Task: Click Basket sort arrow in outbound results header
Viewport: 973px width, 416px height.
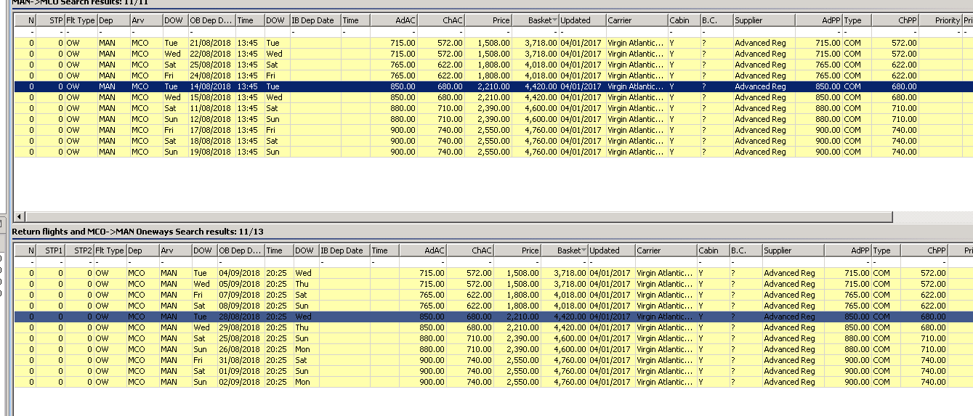Action: pyautogui.click(x=555, y=20)
